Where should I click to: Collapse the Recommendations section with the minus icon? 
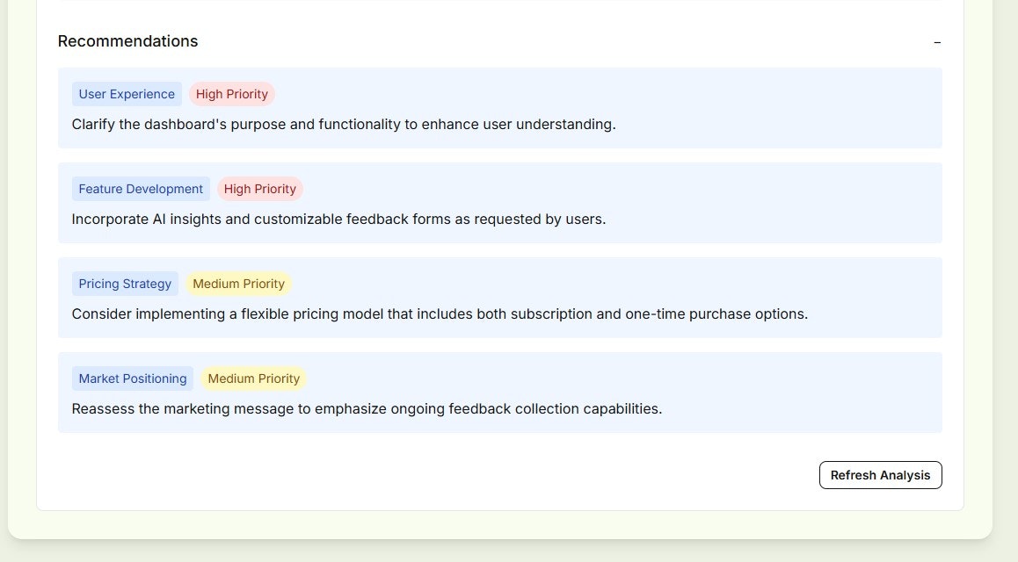click(x=937, y=41)
